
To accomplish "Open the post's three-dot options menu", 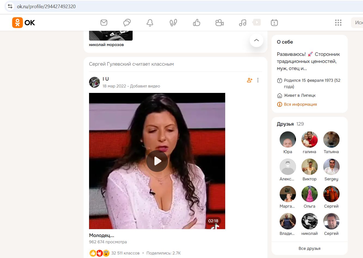I will click(258, 80).
